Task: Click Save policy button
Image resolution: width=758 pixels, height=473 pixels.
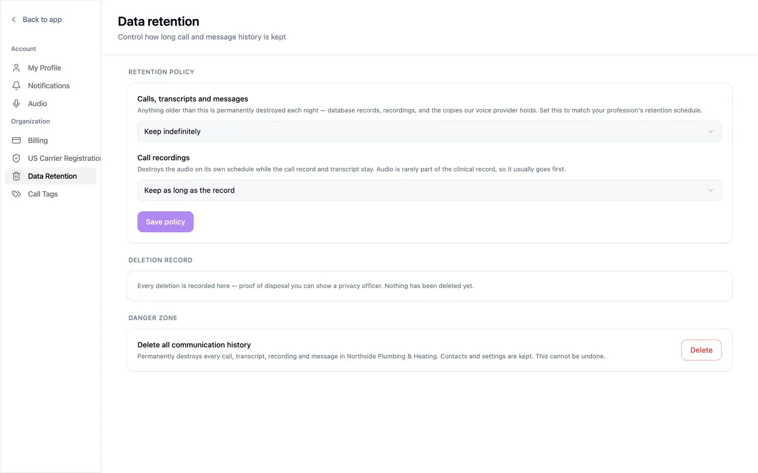Action: click(165, 222)
